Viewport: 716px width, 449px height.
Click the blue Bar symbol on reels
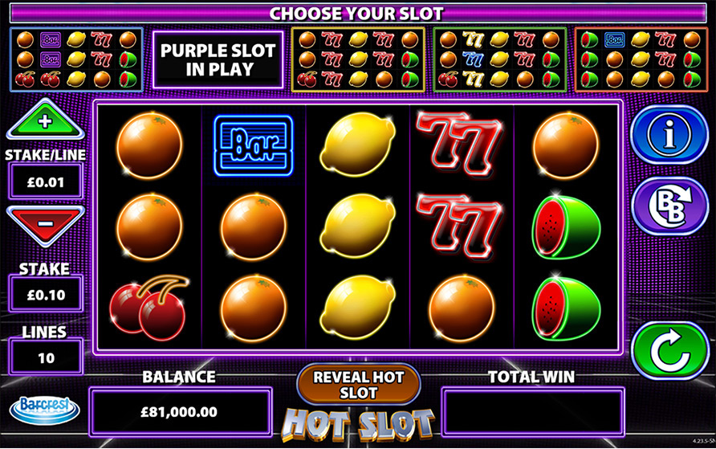(254, 145)
